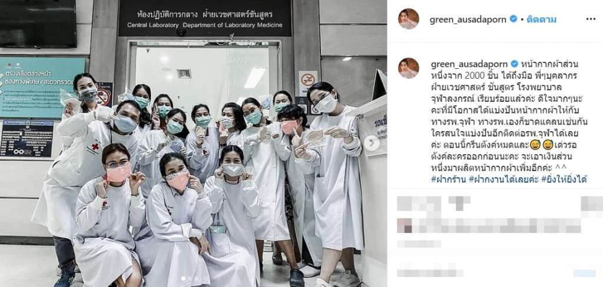Image resolution: width=603 pixels, height=287 pixels.
Task: Click the verified badge in the caption
Action: pyautogui.click(x=514, y=64)
